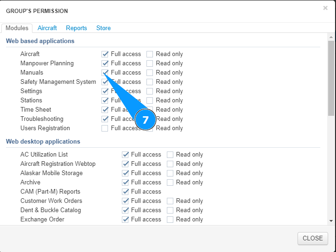Screen dimensions: 336x252
Task: Uncheck Full access for Alaskar Mobile Storage
Action: tap(125, 173)
